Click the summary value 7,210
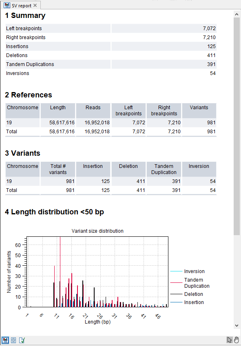 point(209,37)
